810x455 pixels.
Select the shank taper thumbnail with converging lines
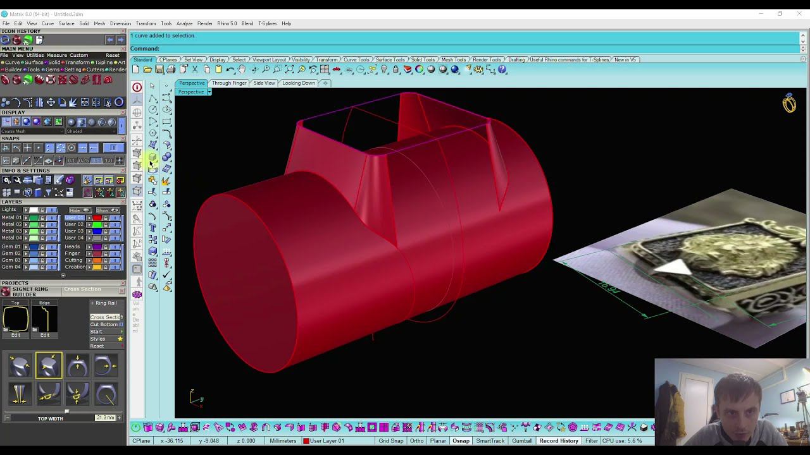[20, 394]
